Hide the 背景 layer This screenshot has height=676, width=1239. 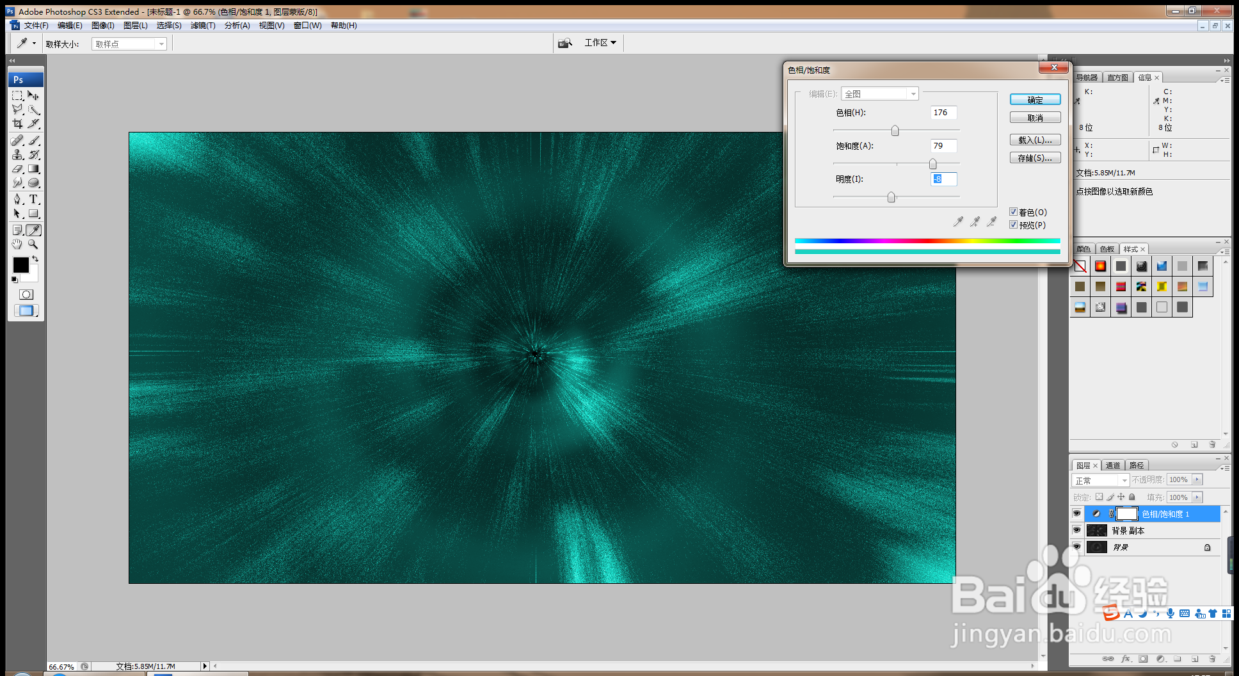point(1077,547)
